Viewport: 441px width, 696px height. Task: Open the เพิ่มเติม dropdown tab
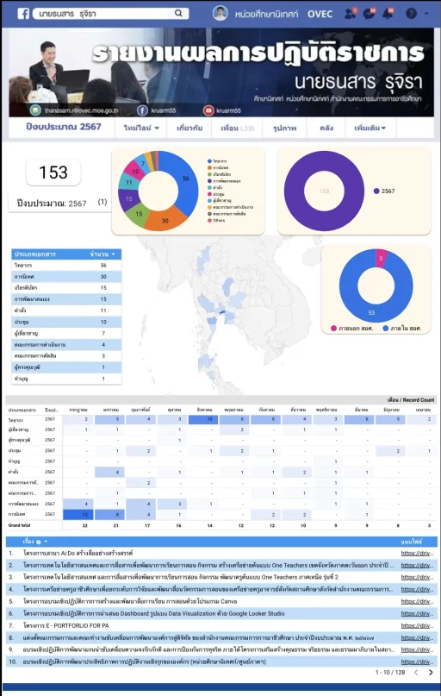point(370,128)
